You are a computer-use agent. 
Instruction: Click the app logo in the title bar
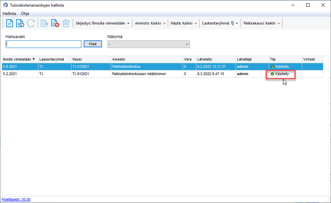coord(6,5)
